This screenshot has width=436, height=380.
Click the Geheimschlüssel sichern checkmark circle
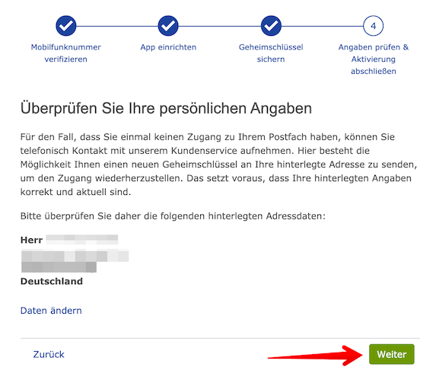pos(271,26)
